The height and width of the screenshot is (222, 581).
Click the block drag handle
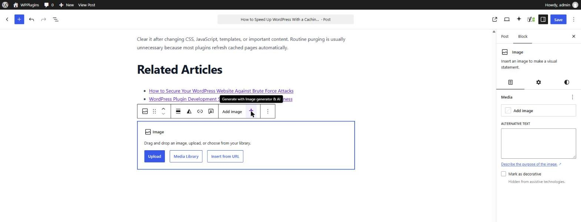pos(155,111)
